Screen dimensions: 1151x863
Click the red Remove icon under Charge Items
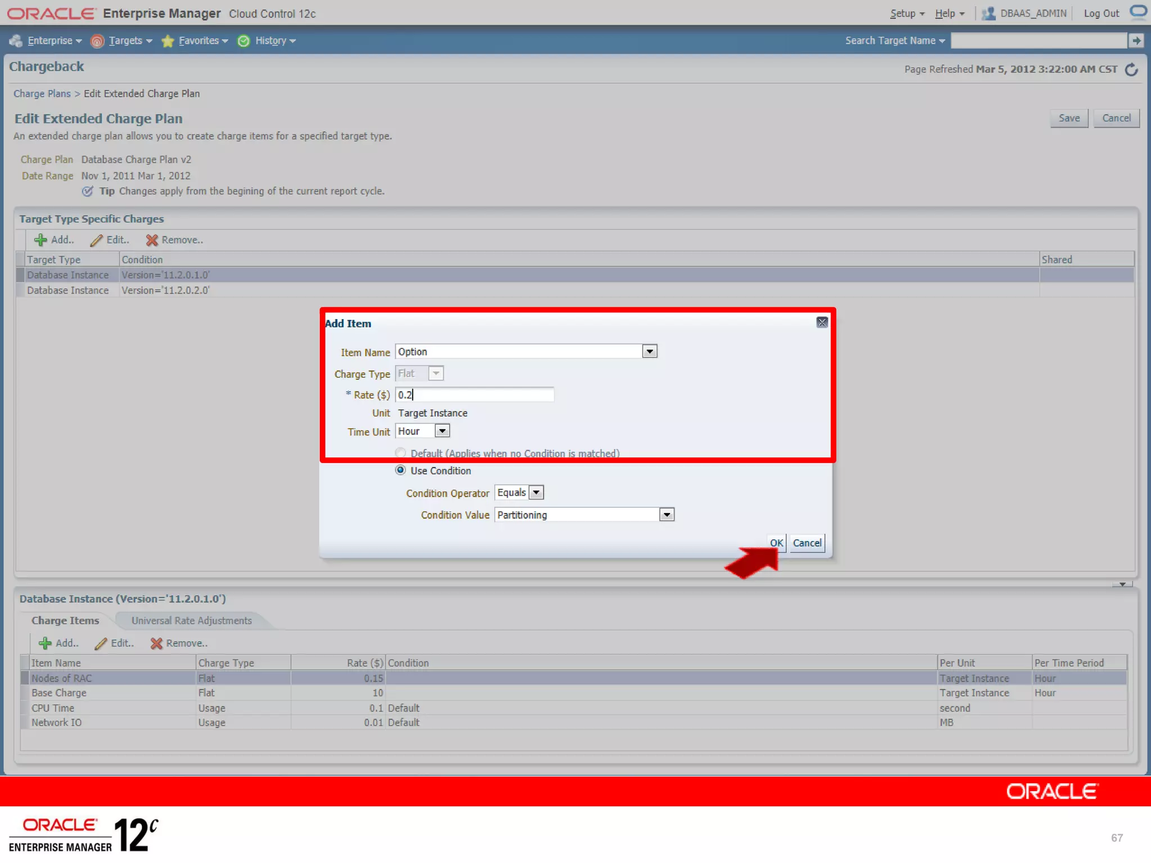(156, 643)
